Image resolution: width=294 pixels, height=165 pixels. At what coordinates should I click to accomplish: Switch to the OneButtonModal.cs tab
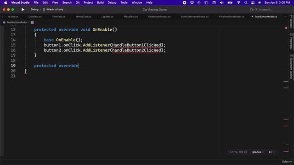click(x=159, y=16)
